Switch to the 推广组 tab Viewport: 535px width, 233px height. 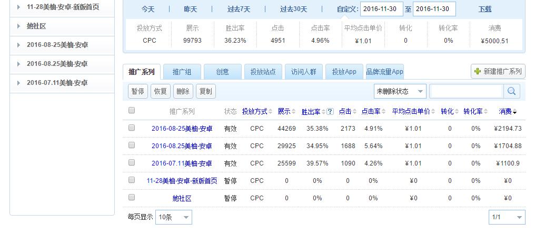coord(182,72)
